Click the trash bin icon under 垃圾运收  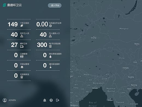50,46
